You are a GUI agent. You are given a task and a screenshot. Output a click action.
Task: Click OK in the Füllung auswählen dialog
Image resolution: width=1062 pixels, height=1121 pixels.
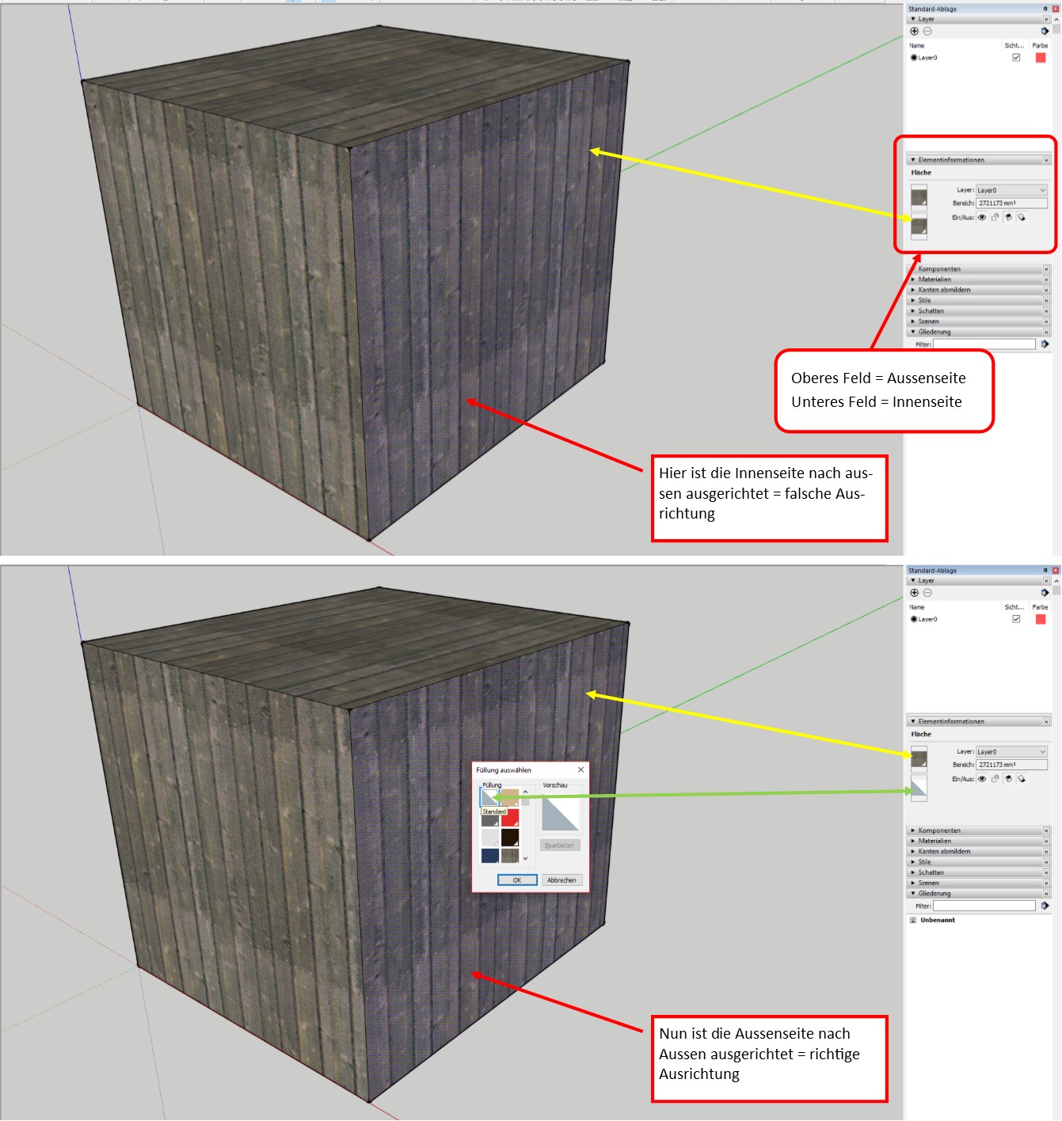click(516, 880)
